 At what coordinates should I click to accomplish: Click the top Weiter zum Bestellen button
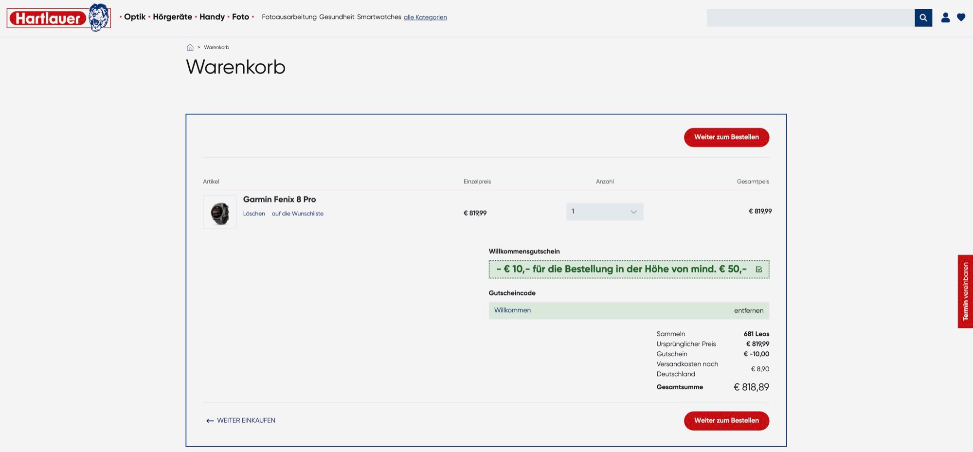click(x=726, y=137)
